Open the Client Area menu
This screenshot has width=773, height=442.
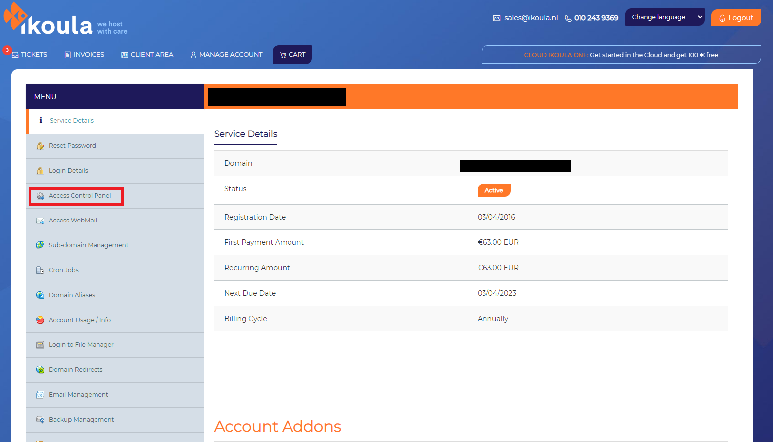pos(147,55)
